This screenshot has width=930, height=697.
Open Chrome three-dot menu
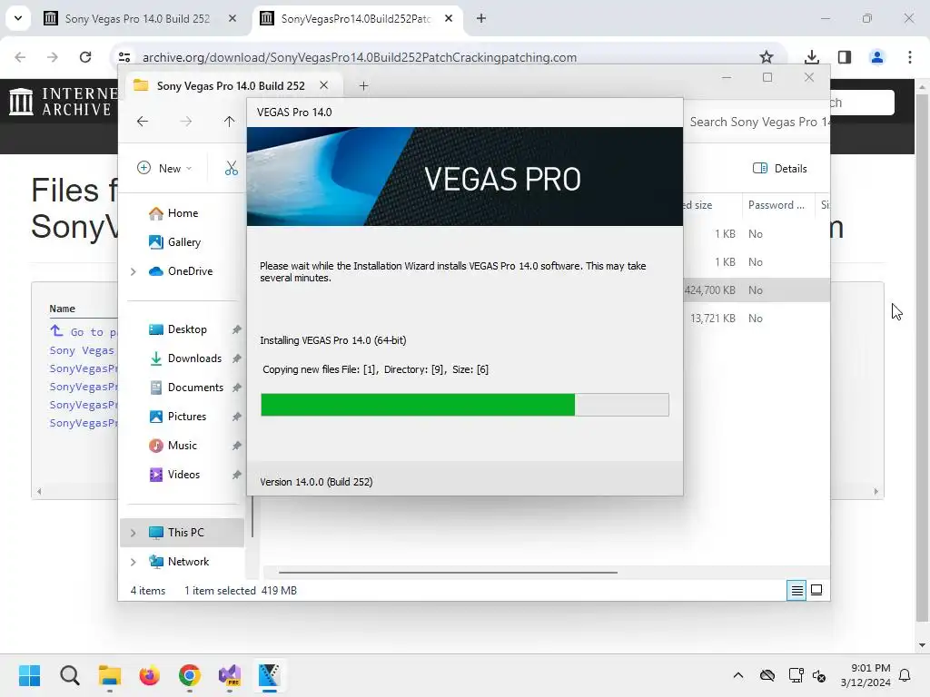pyautogui.click(x=910, y=57)
